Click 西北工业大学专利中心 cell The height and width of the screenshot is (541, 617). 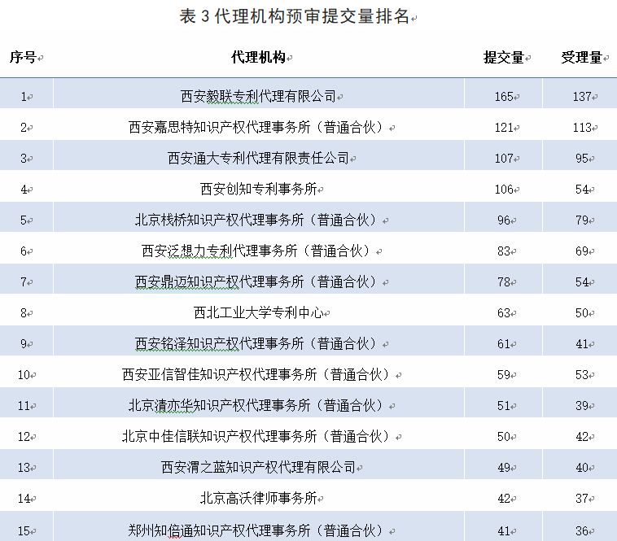[258, 312]
